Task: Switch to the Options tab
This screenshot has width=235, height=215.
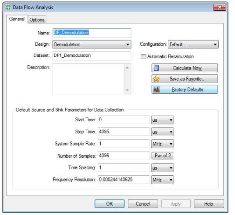Action: point(37,20)
